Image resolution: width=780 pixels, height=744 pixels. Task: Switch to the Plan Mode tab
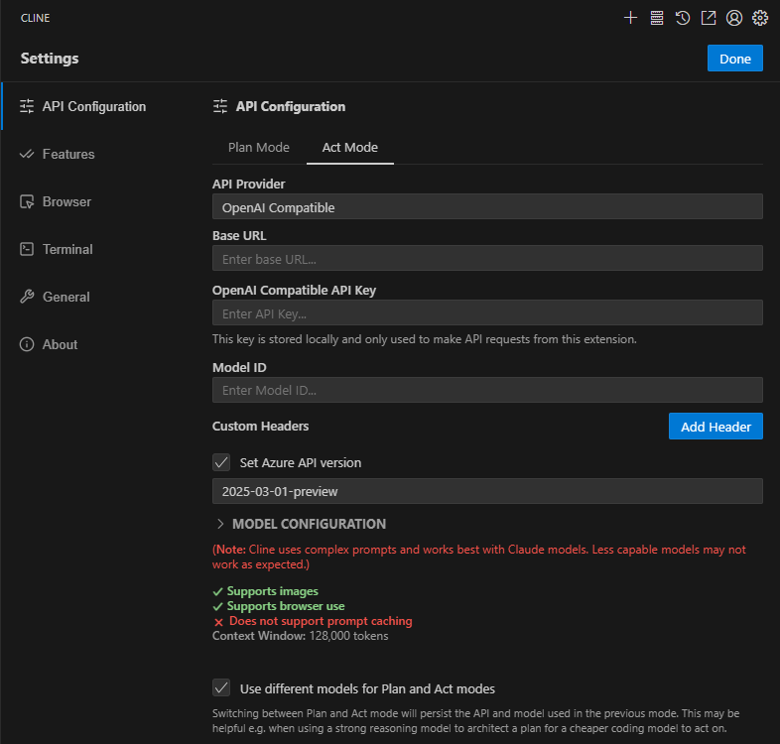(259, 147)
